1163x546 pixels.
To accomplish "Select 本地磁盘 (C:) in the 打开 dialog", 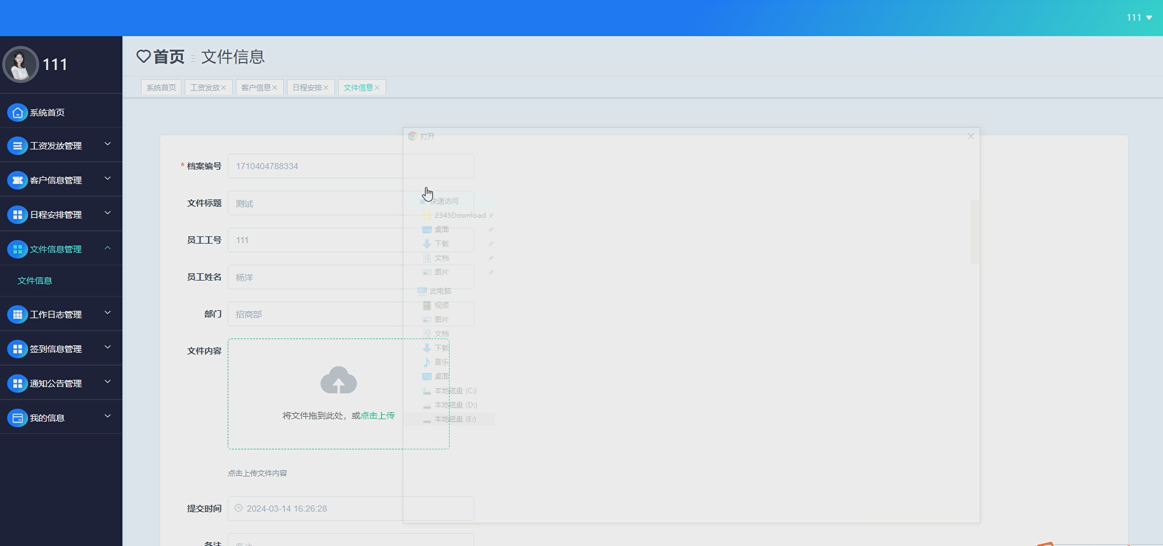I will click(455, 391).
